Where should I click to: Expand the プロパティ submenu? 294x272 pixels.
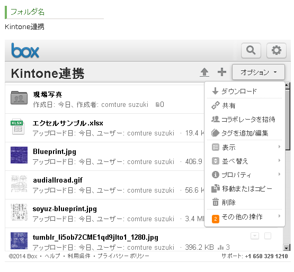245,175
